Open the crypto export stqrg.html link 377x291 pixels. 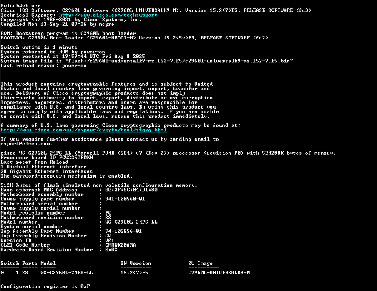(84, 130)
